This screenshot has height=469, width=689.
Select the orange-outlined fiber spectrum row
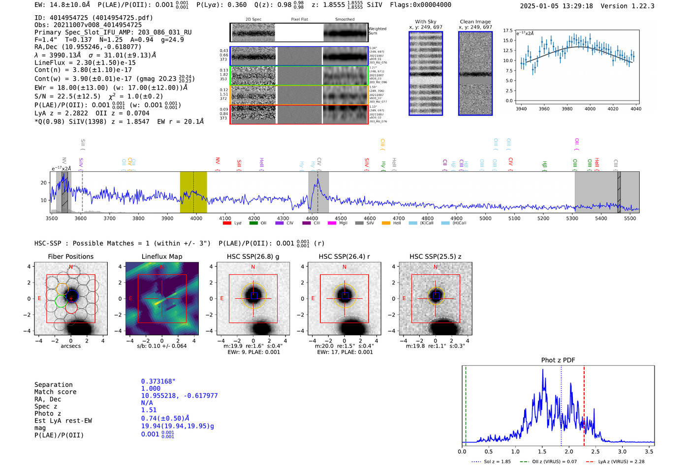pyautogui.click(x=299, y=95)
